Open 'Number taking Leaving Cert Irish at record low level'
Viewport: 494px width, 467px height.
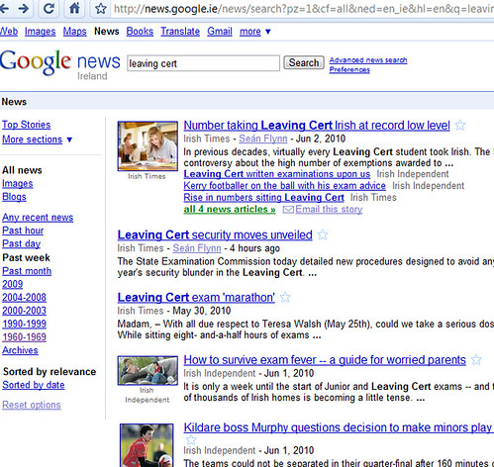(x=317, y=126)
